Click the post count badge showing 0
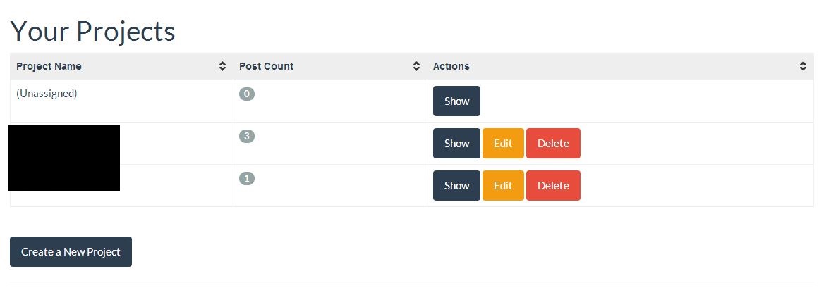 pos(246,94)
